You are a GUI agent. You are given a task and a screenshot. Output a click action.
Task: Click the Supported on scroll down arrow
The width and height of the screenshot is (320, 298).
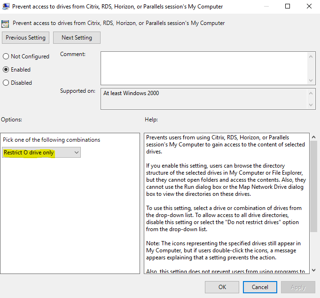coord(312,105)
